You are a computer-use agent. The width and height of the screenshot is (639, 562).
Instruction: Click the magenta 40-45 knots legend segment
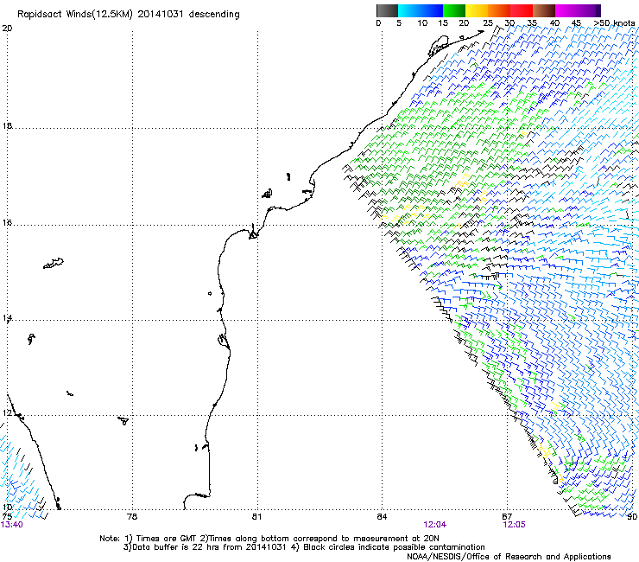pyautogui.click(x=566, y=10)
